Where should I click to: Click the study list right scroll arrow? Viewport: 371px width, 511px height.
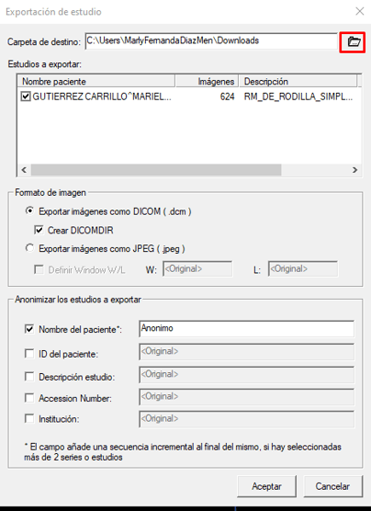click(x=354, y=170)
